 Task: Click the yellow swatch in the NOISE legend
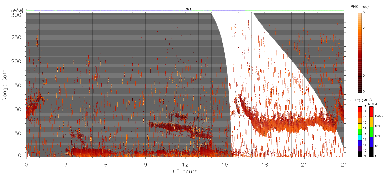(372, 121)
